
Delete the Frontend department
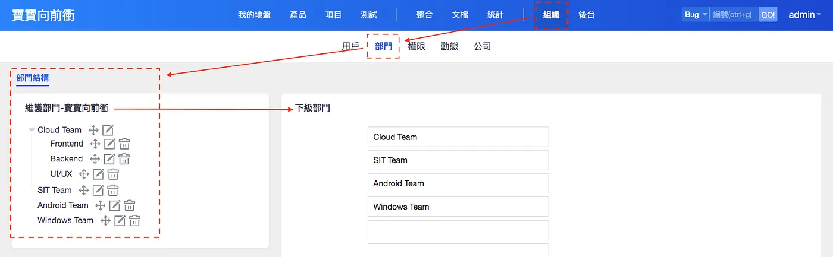tap(124, 144)
